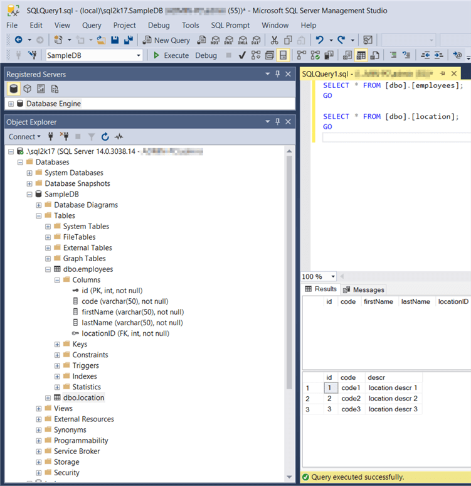Toggle Results to Grid icon

(x=361, y=55)
